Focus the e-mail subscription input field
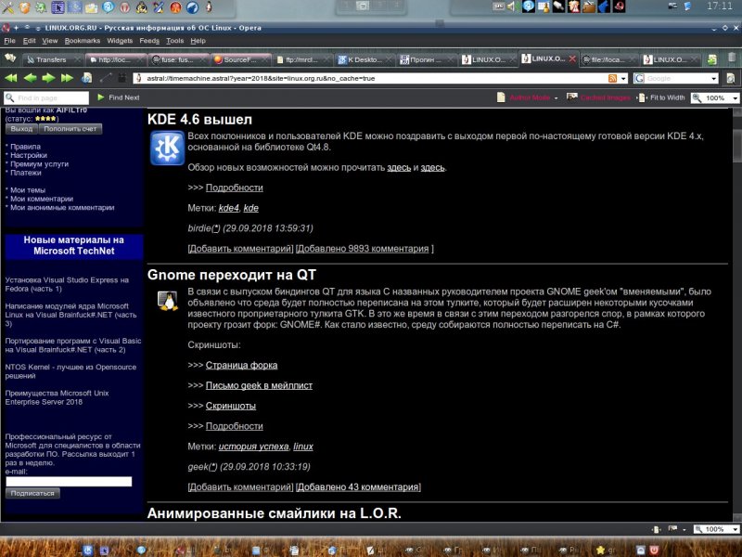Screen dimensions: 742x557 [69, 482]
